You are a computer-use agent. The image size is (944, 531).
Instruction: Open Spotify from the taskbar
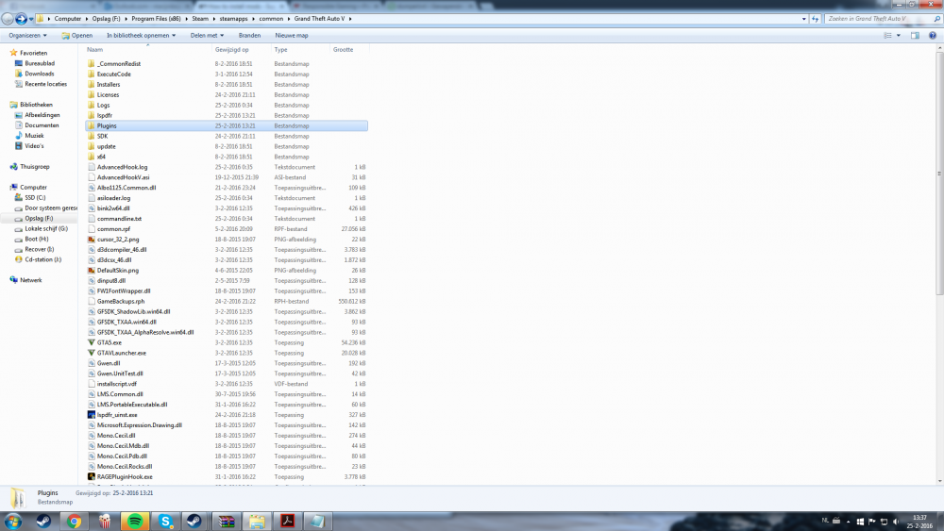click(135, 522)
